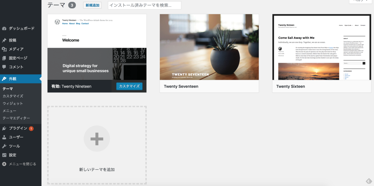Select the Twenty Sixteen theme screenshot
Image resolution: width=374 pixels, height=186 pixels.
322,47
